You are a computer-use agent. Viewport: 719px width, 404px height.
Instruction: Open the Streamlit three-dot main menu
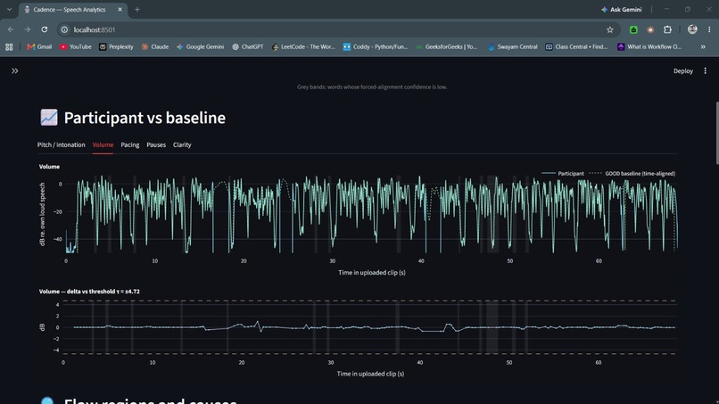click(706, 71)
